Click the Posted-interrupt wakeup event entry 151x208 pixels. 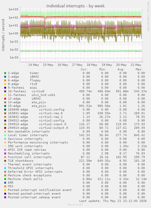click(34, 197)
